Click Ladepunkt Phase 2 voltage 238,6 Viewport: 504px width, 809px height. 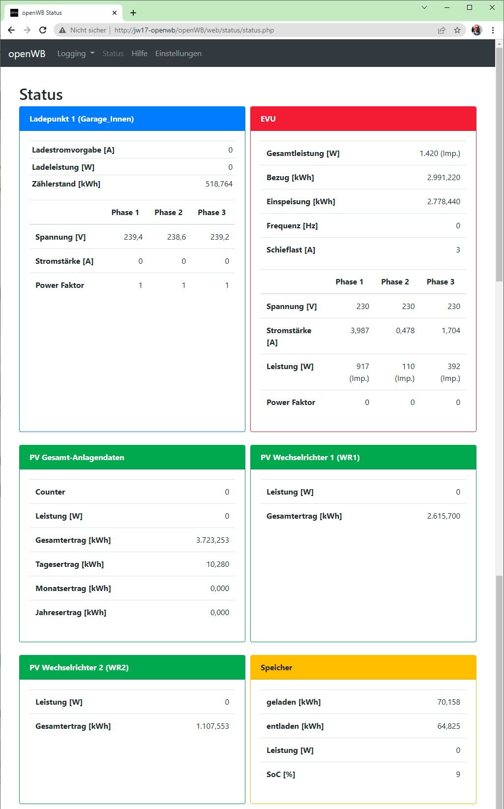tap(177, 237)
